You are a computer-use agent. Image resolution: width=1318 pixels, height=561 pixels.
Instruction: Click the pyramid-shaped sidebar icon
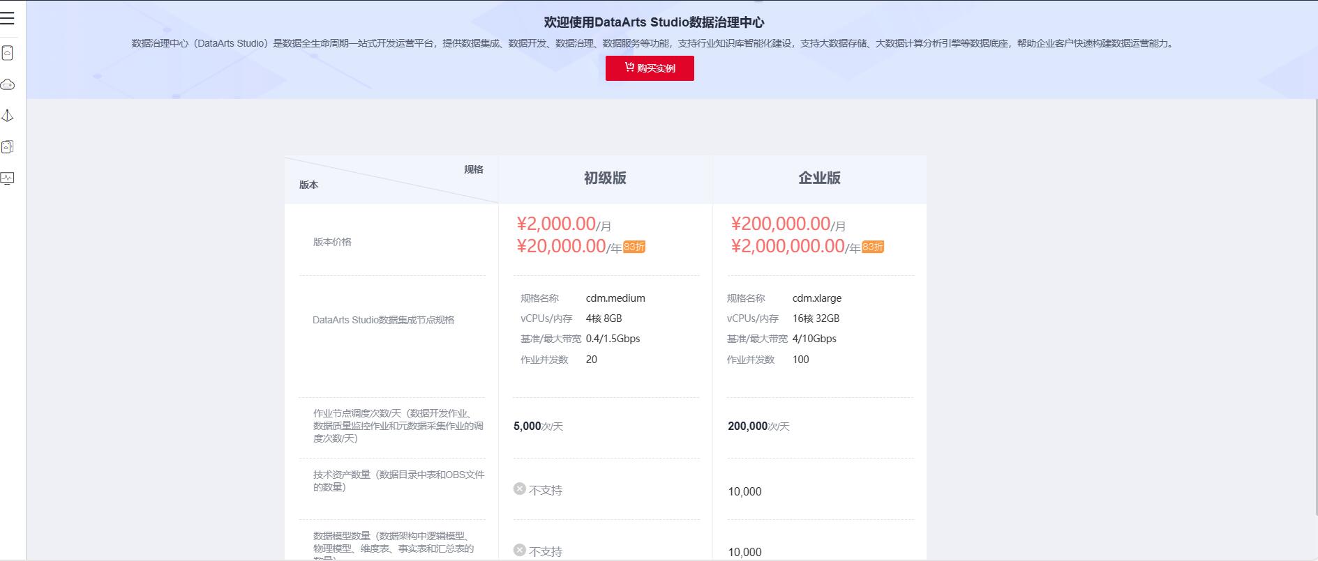[x=8, y=116]
